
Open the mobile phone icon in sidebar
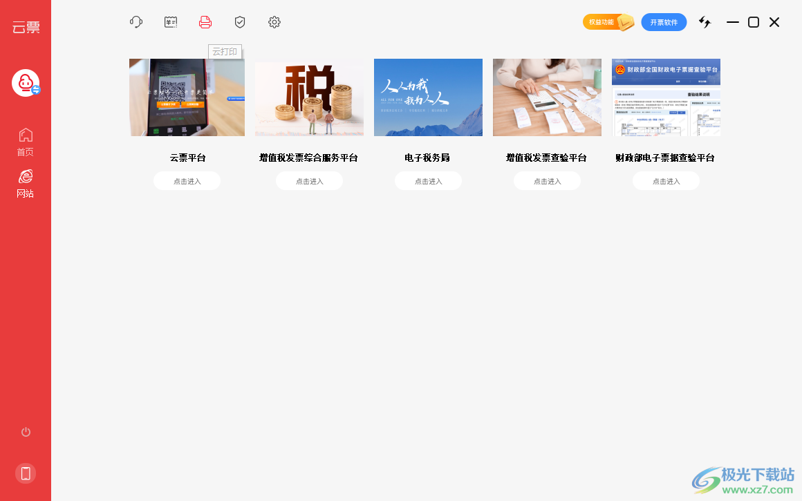pyautogui.click(x=26, y=473)
